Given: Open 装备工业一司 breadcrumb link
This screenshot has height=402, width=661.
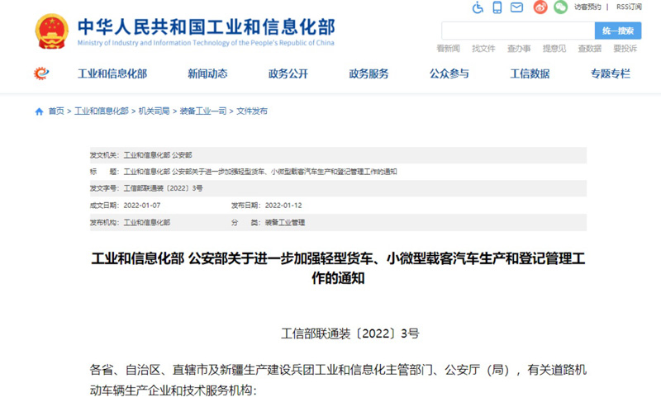Looking at the screenshot, I should tap(203, 111).
